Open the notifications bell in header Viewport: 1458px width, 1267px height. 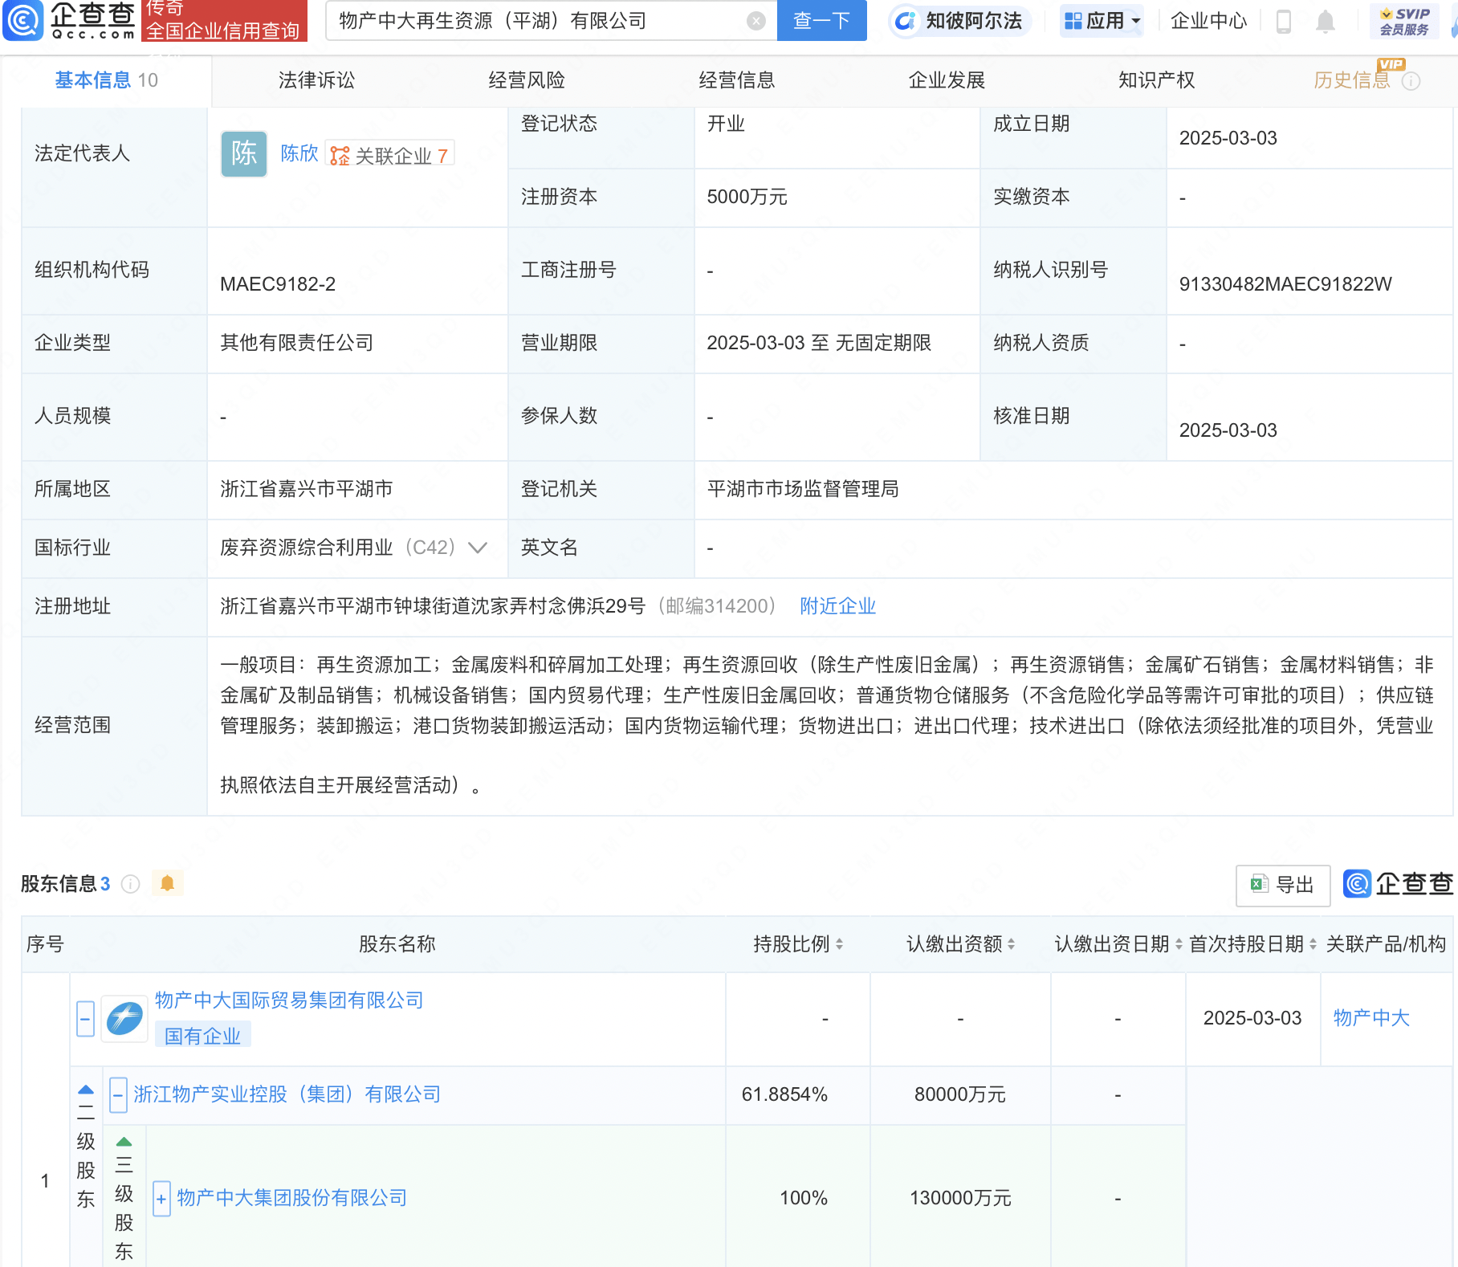[1326, 21]
